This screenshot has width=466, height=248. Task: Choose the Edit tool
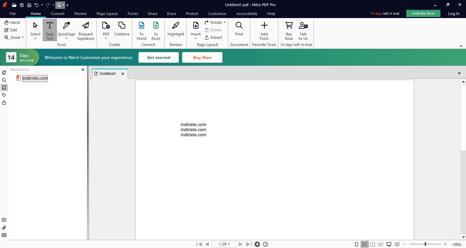[x=11, y=30]
